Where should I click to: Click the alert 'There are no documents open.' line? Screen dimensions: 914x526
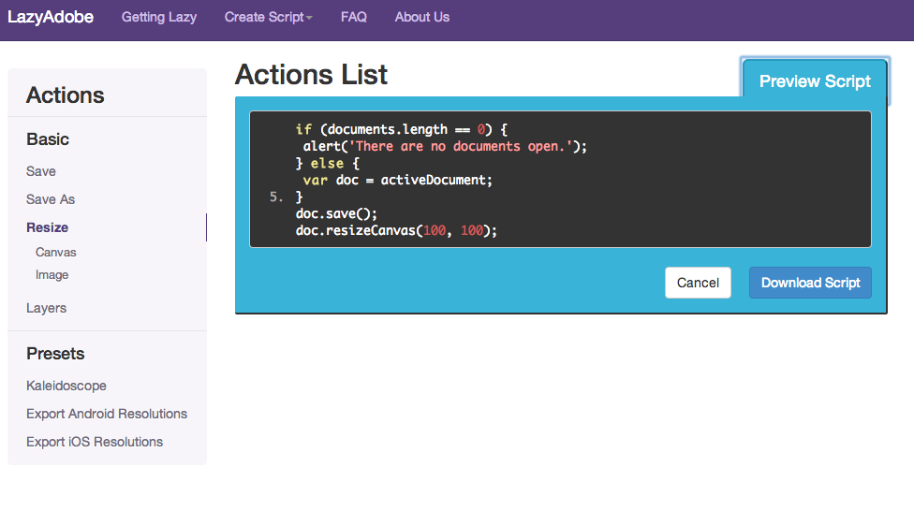point(445,146)
